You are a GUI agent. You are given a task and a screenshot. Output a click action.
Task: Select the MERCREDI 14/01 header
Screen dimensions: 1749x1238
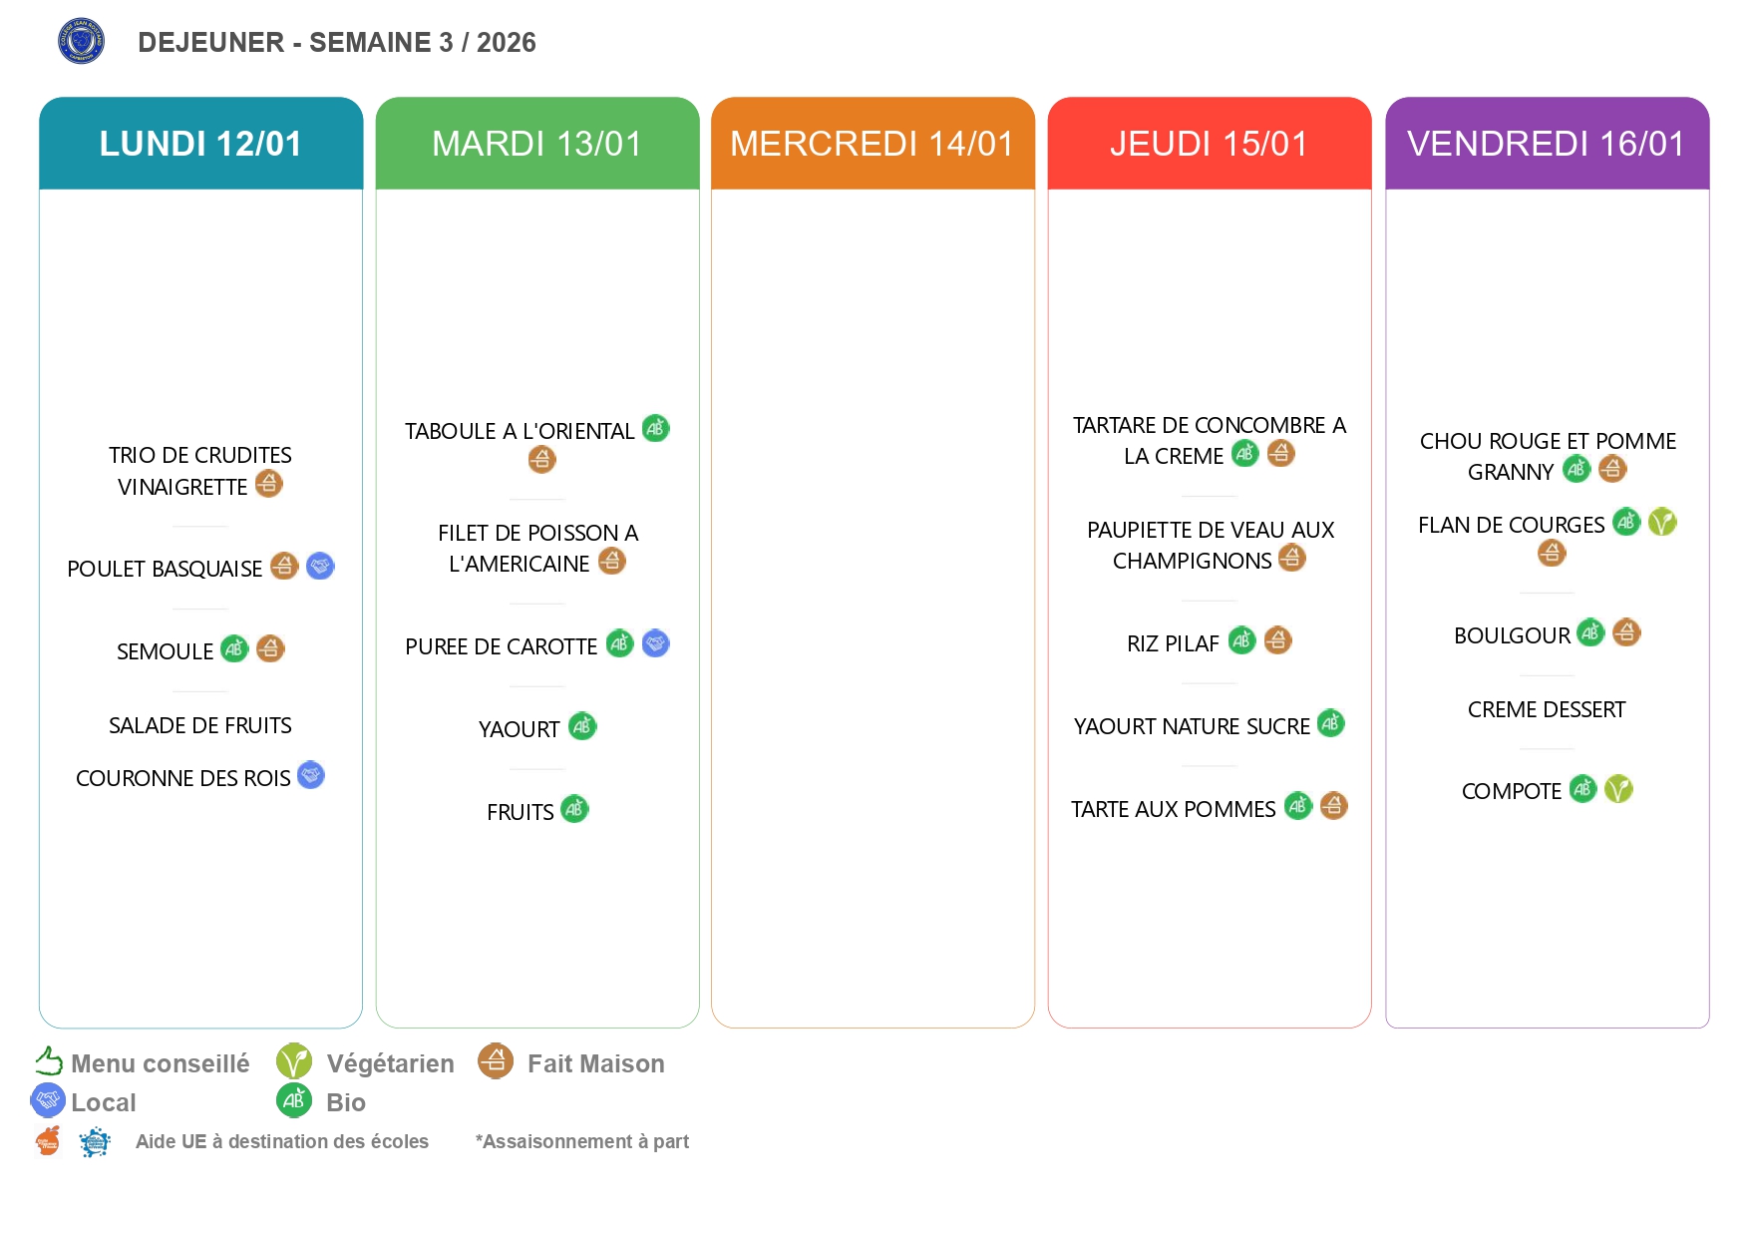point(873,144)
